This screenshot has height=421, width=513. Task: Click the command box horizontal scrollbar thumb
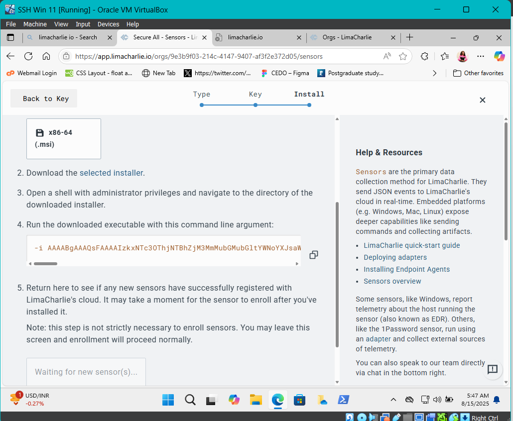coord(45,264)
